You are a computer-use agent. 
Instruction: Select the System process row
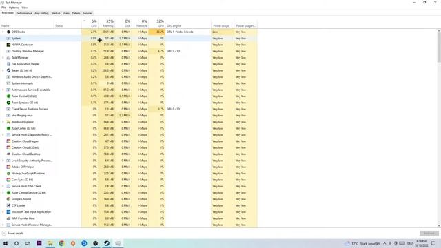pyautogui.click(x=129, y=39)
